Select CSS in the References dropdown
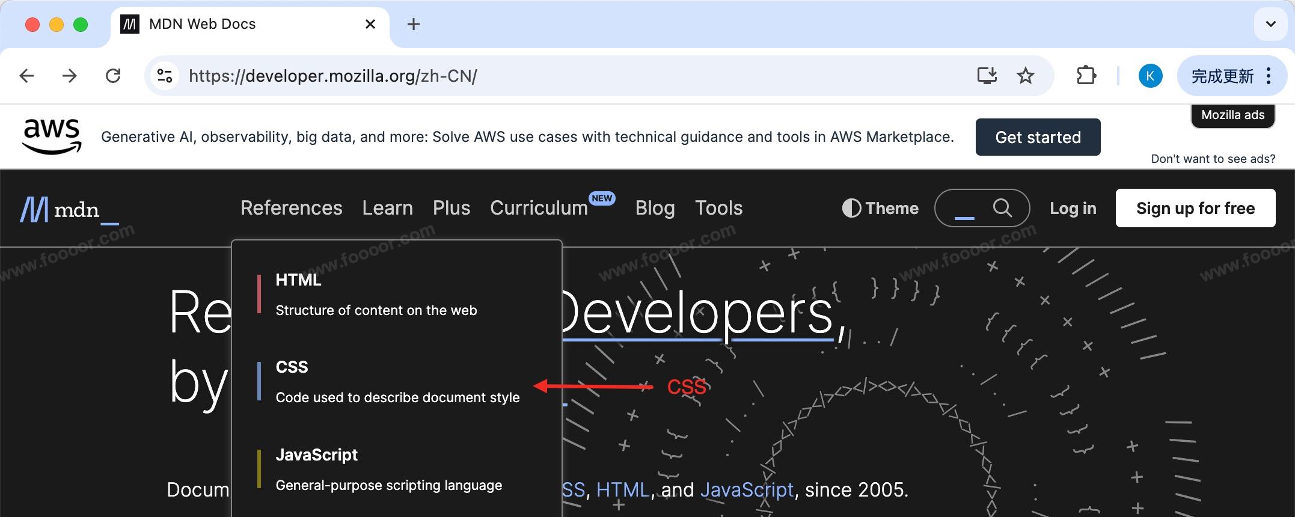This screenshot has width=1295, height=517. [x=397, y=382]
